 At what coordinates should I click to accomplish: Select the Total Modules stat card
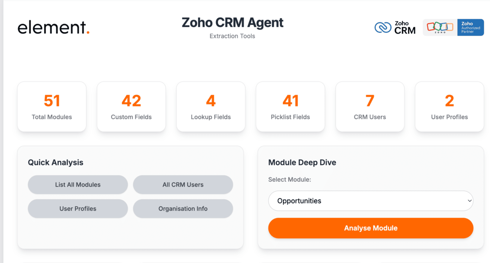[52, 107]
